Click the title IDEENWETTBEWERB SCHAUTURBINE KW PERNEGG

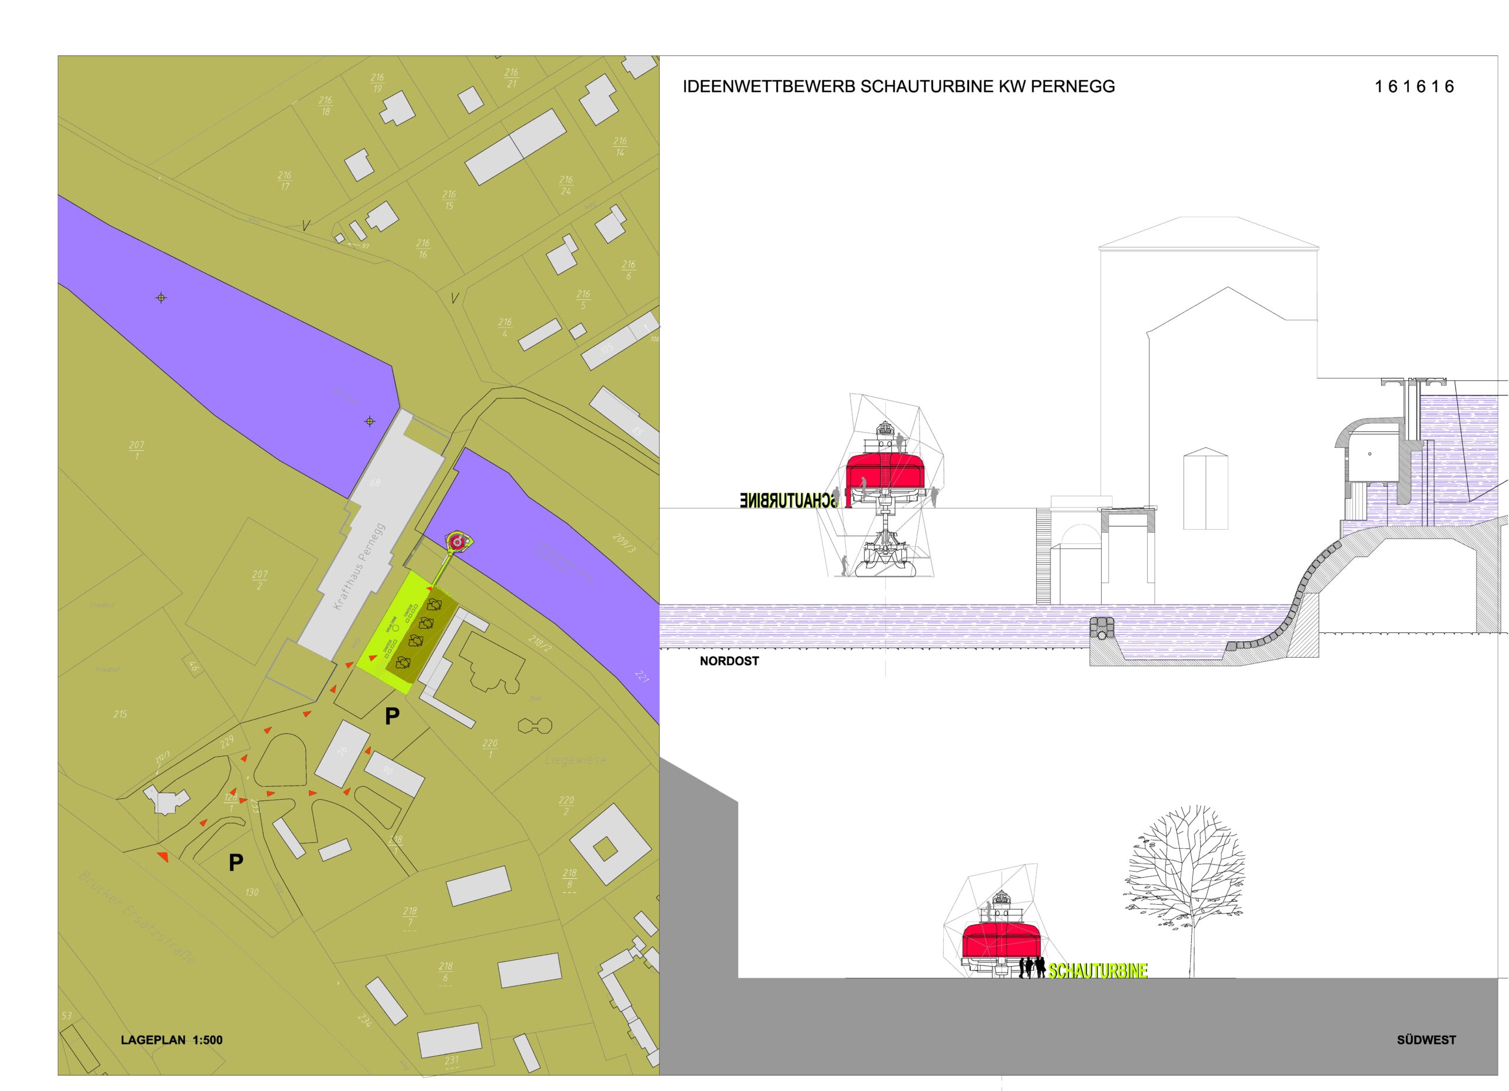point(899,87)
